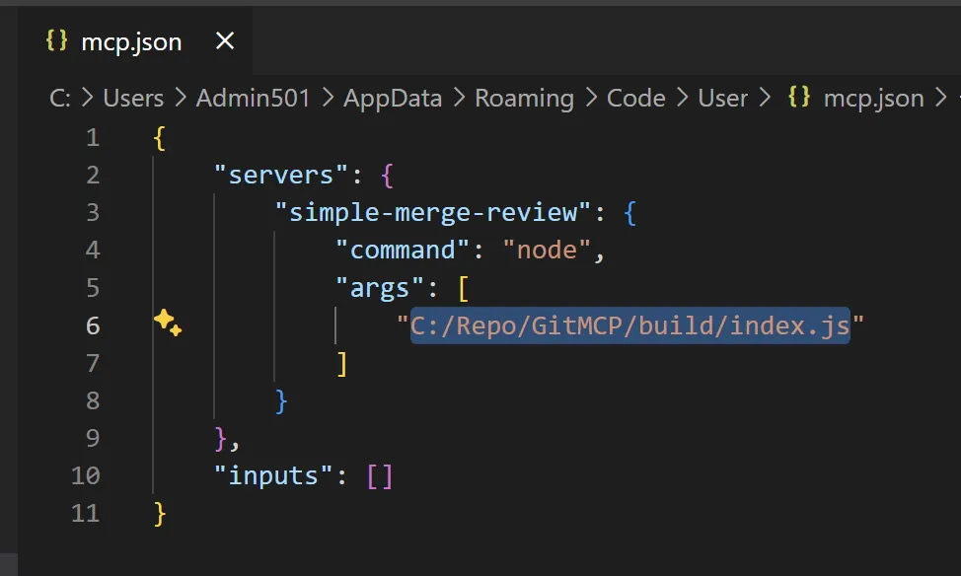
Task: Click the C: drive breadcrumb root
Action: point(60,99)
